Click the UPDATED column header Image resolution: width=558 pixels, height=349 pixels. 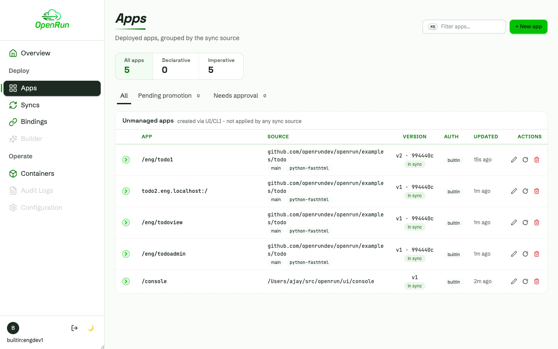(486, 137)
